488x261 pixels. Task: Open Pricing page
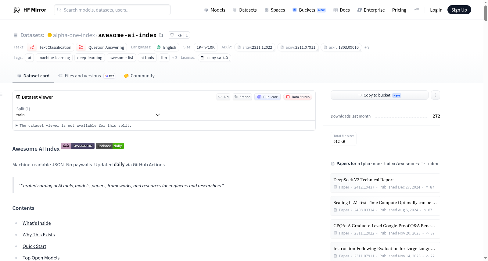click(399, 10)
